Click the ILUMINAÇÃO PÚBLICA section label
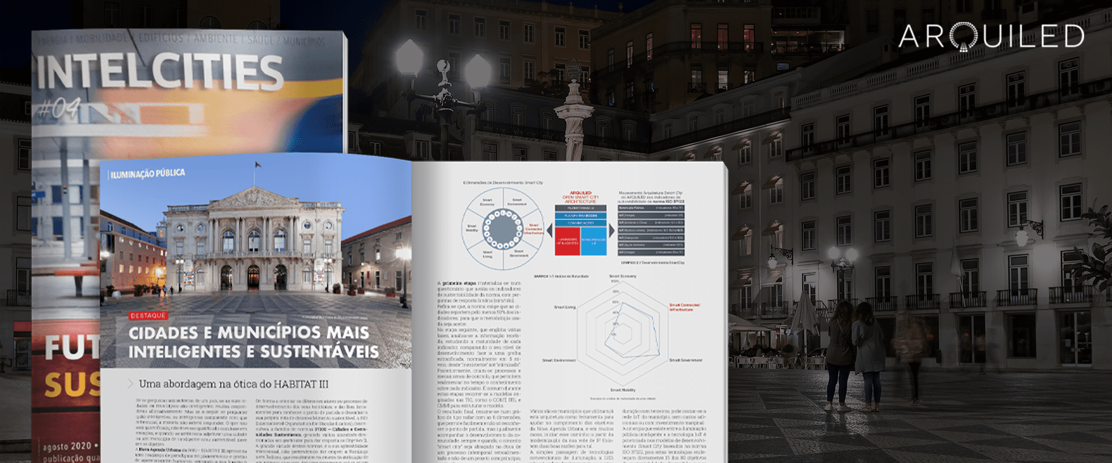 pyautogui.click(x=148, y=174)
